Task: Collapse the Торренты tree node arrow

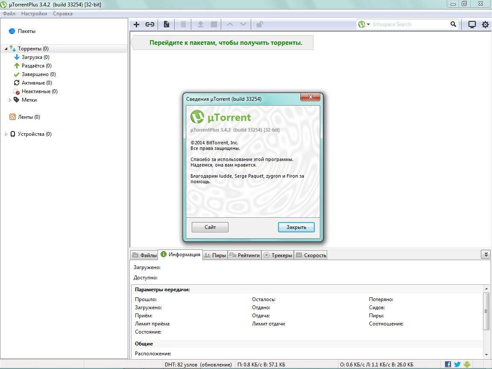Action: pyautogui.click(x=6, y=49)
